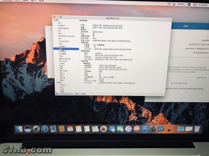Open Mail stamp icon in dock
Image resolution: width=209 pixels, height=156 pixels.
pyautogui.click(x=53, y=129)
